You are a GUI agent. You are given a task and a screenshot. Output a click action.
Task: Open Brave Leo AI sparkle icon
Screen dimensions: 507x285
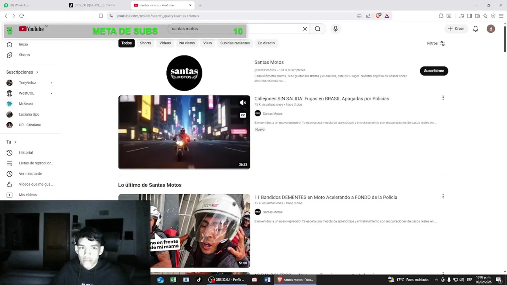[485, 16]
